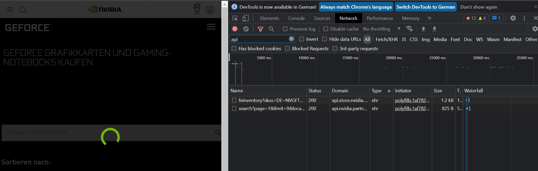The width and height of the screenshot is (538, 171).
Task: Toggle the device toolbar icon
Action: [246, 18]
